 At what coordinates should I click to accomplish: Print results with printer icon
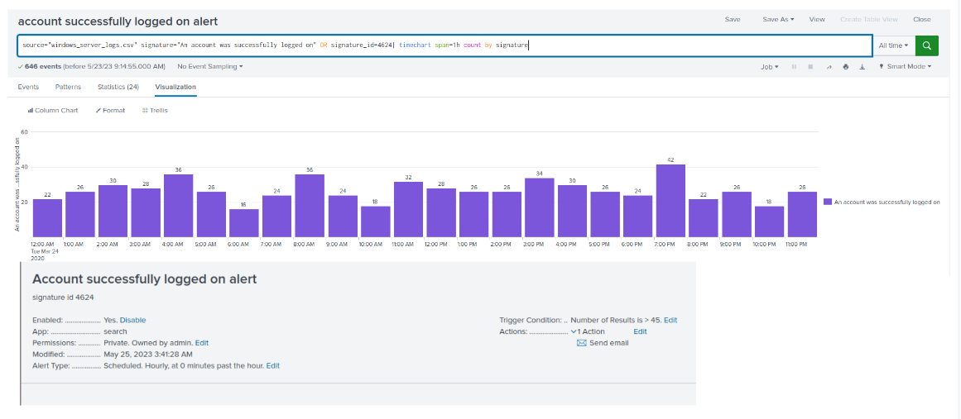(846, 67)
